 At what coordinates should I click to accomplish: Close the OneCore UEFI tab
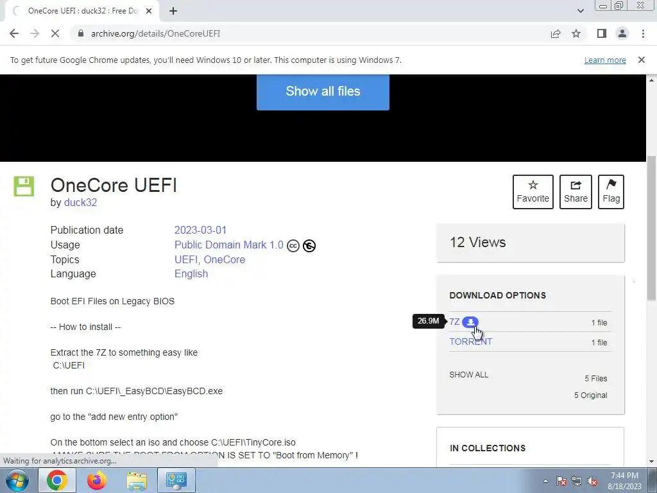[x=149, y=11]
